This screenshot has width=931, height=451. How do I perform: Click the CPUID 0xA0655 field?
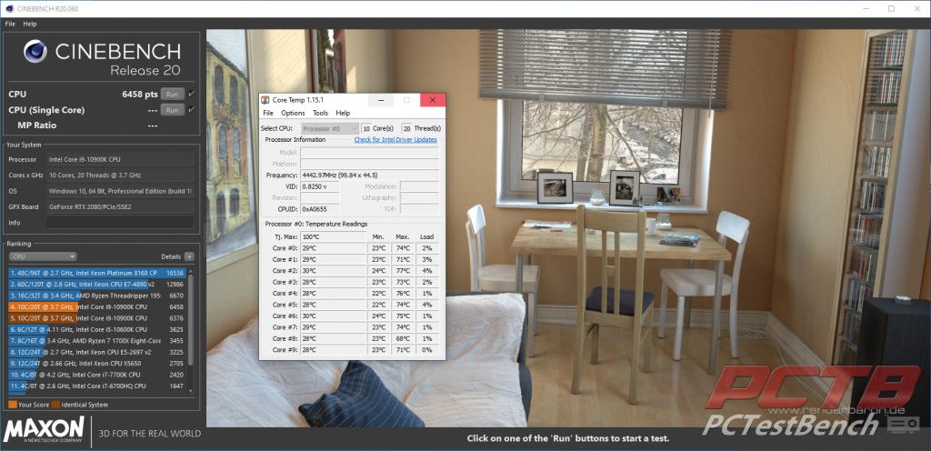click(320, 209)
